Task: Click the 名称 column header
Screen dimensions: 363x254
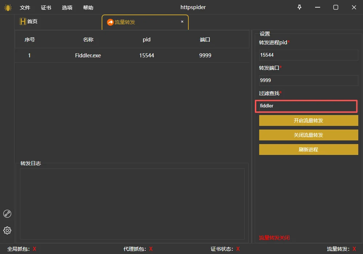Action: pyautogui.click(x=88, y=40)
